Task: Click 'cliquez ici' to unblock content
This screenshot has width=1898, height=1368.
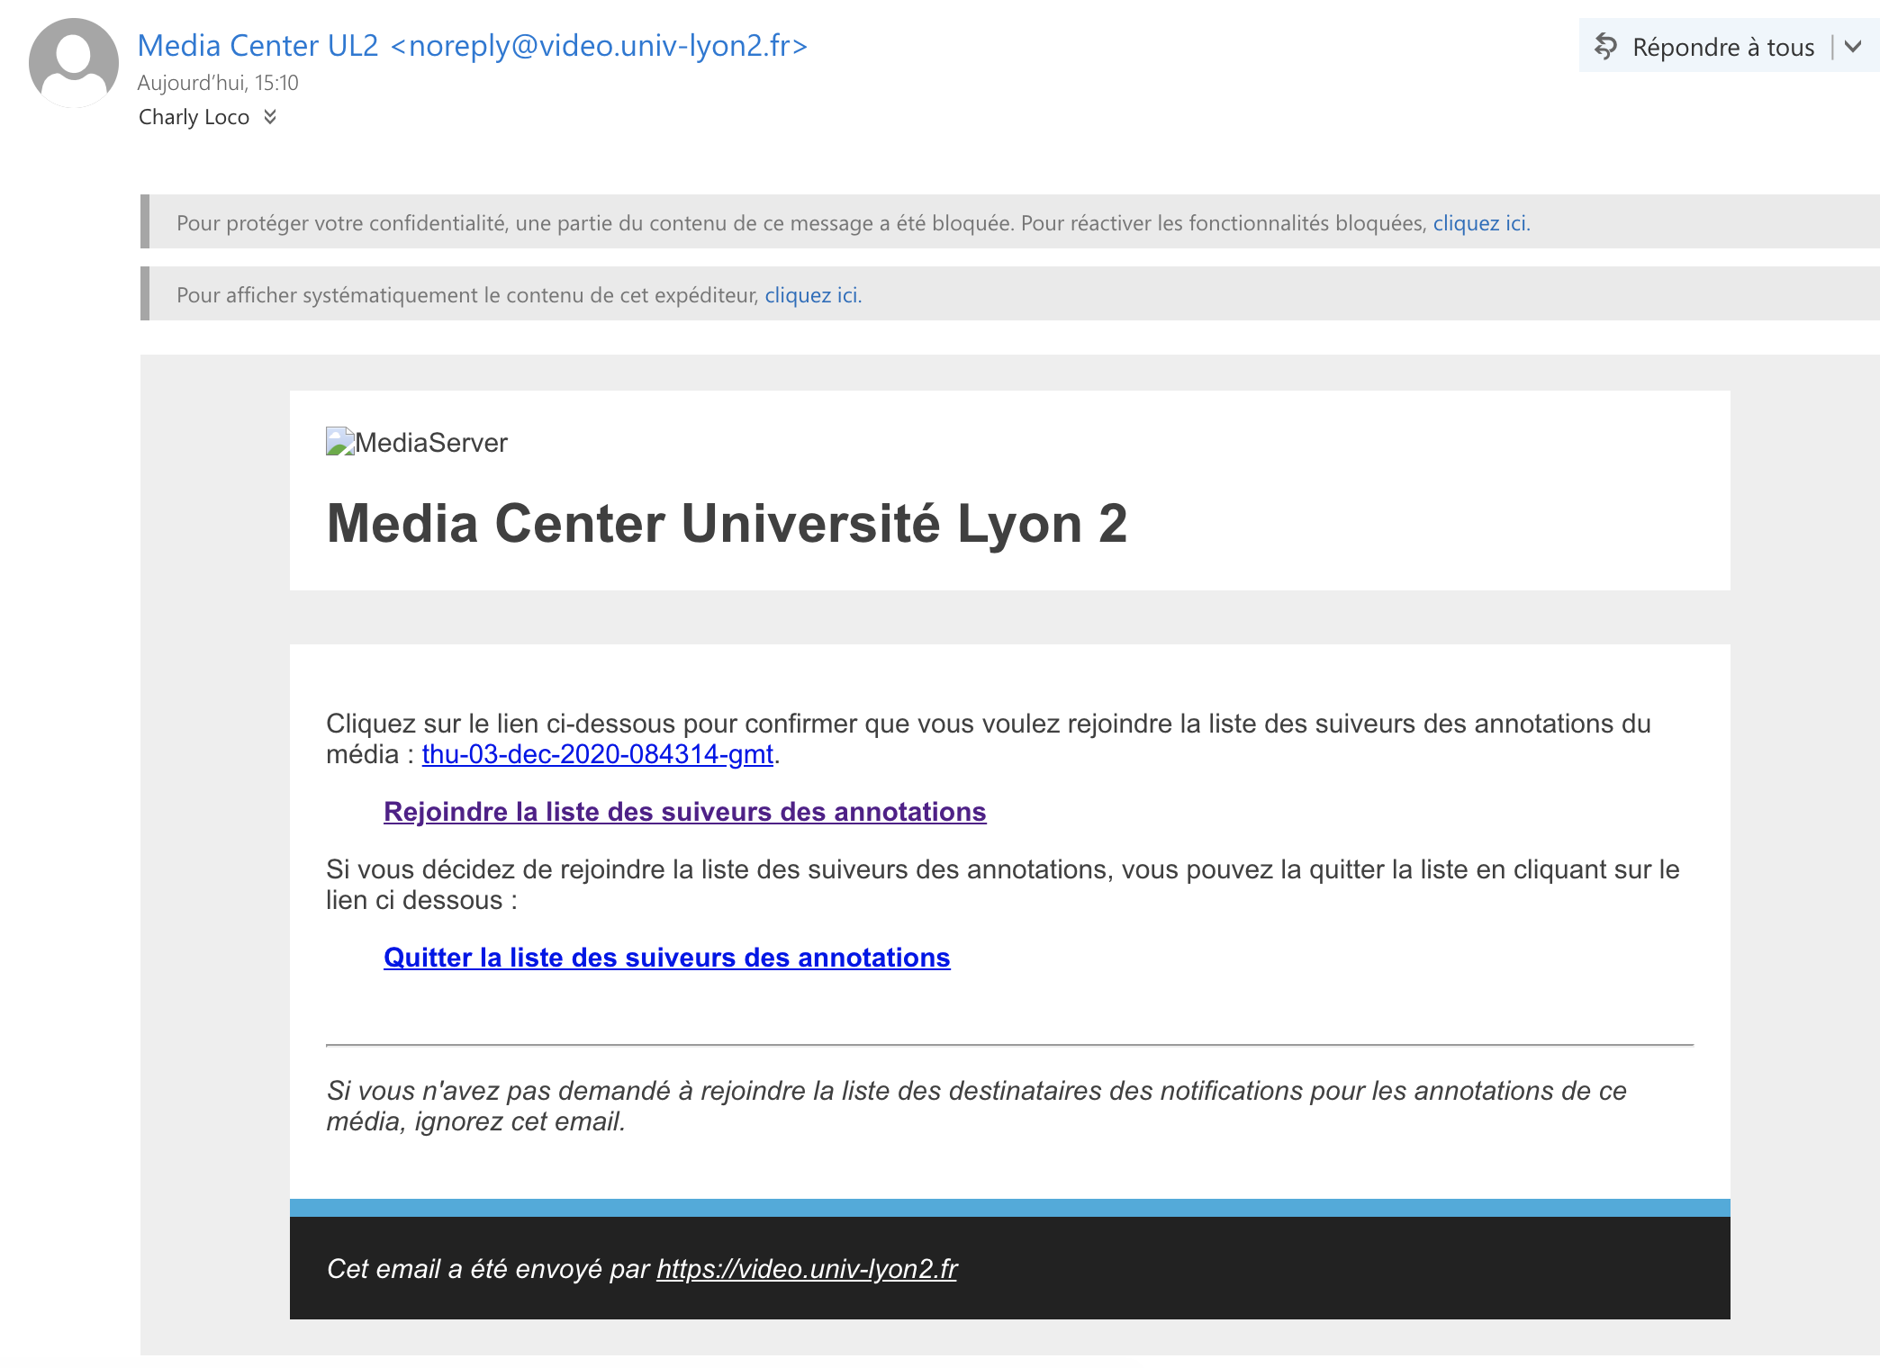Action: [1481, 223]
